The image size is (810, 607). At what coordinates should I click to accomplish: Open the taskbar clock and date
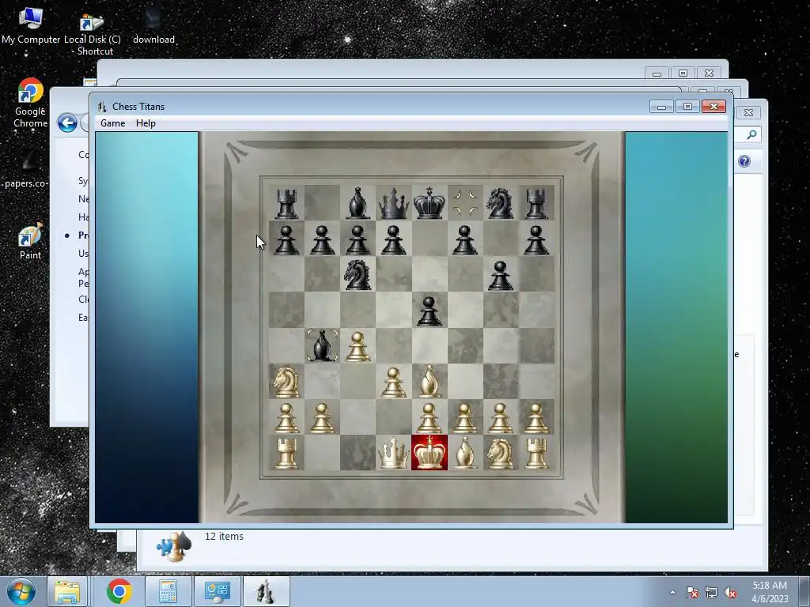(770, 592)
